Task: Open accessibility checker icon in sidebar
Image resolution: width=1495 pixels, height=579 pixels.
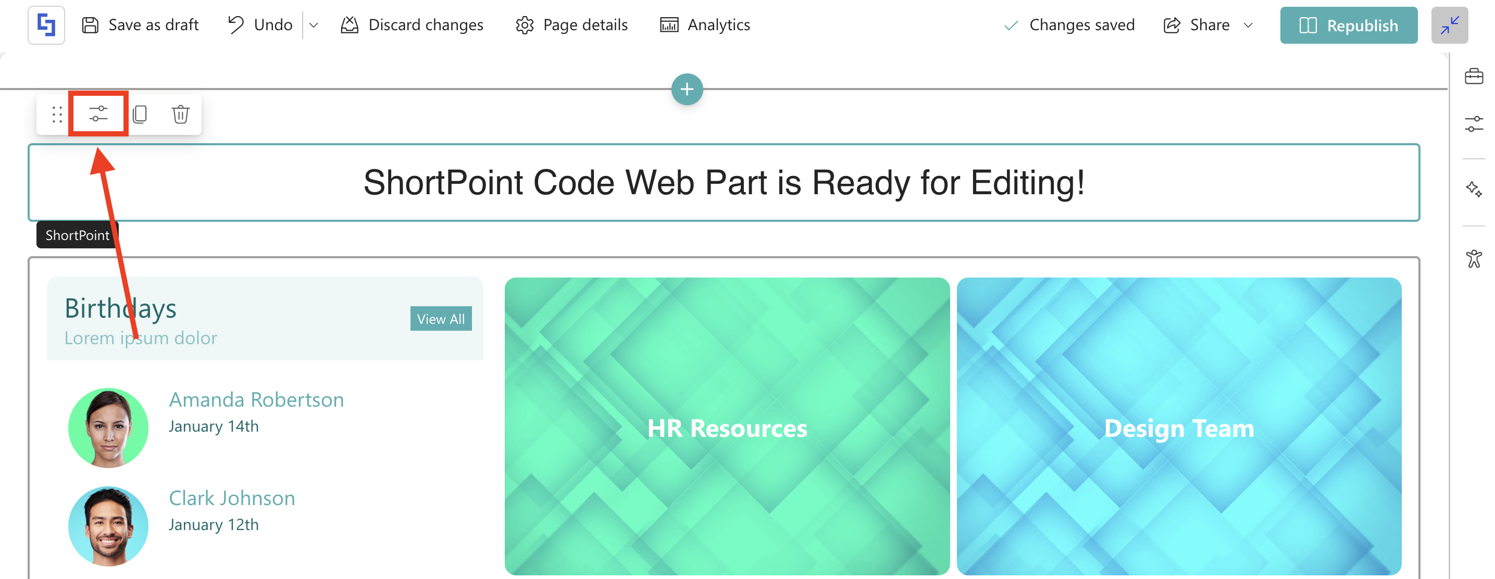Action: (1473, 259)
